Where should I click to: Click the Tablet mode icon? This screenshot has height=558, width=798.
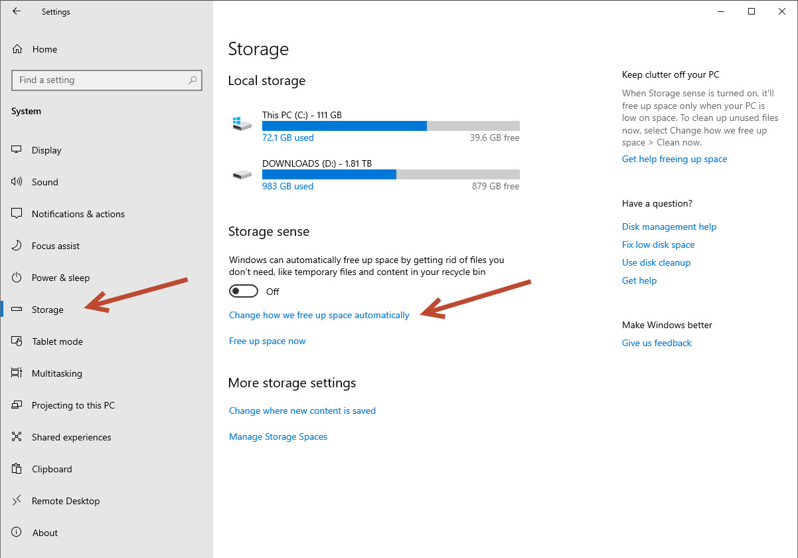(x=17, y=341)
